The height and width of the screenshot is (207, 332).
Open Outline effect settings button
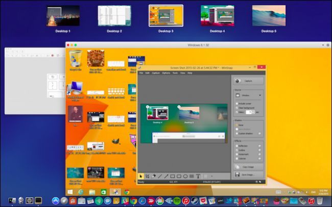click(259, 150)
